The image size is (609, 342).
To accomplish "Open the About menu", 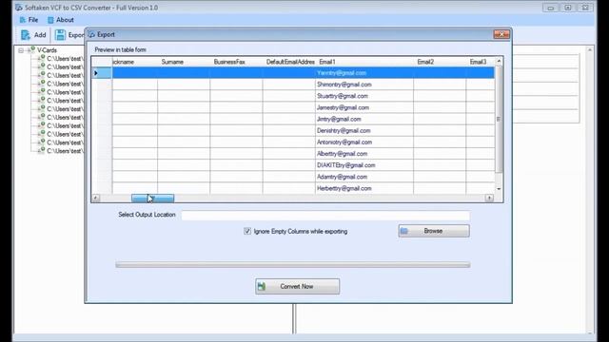I will (x=61, y=20).
